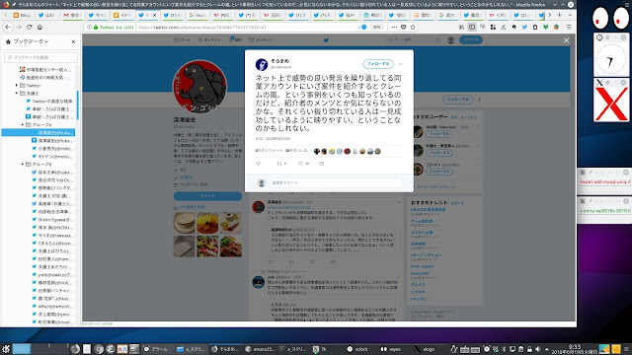Follow ヨシベン in recommended users

tap(438, 172)
